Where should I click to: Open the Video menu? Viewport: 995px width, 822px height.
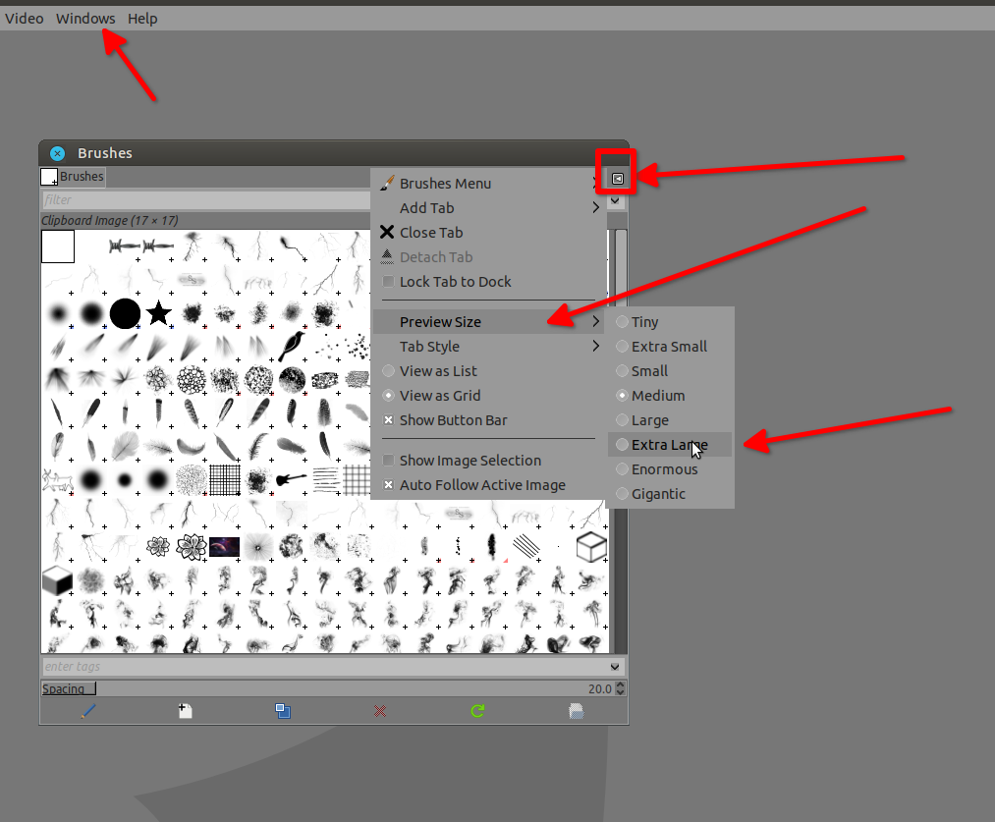25,19
